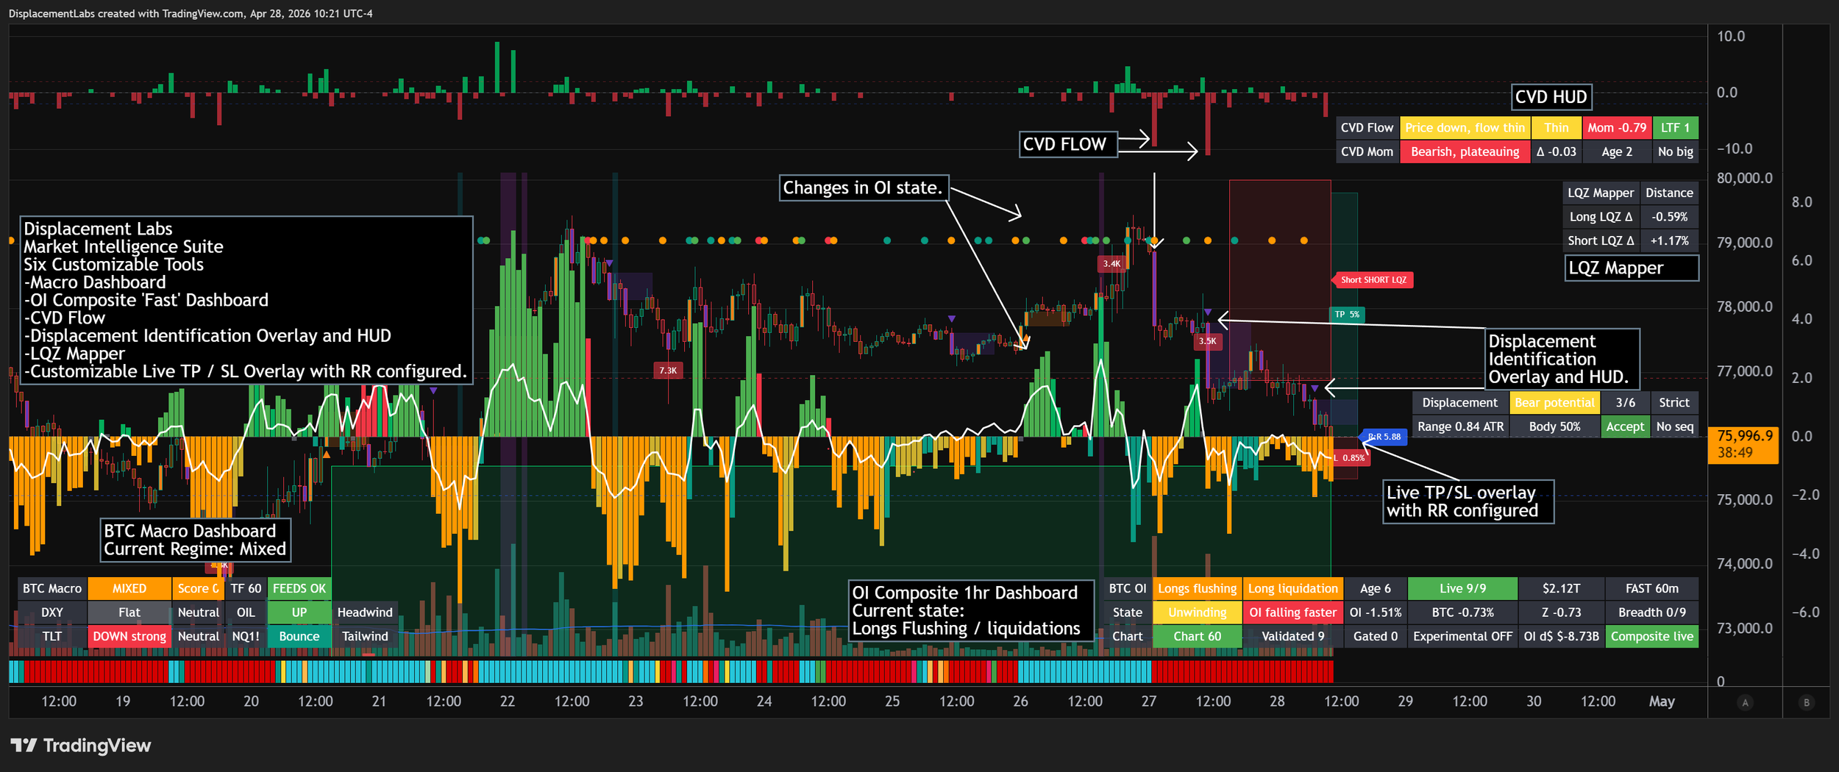Click the 'No seq' cell
The height and width of the screenshot is (772, 1839).
pyautogui.click(x=1674, y=426)
